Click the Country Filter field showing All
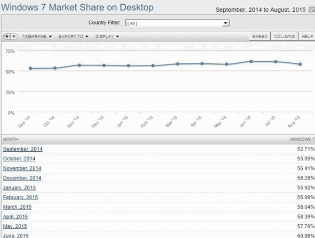The image size is (315, 238). pyautogui.click(x=177, y=23)
